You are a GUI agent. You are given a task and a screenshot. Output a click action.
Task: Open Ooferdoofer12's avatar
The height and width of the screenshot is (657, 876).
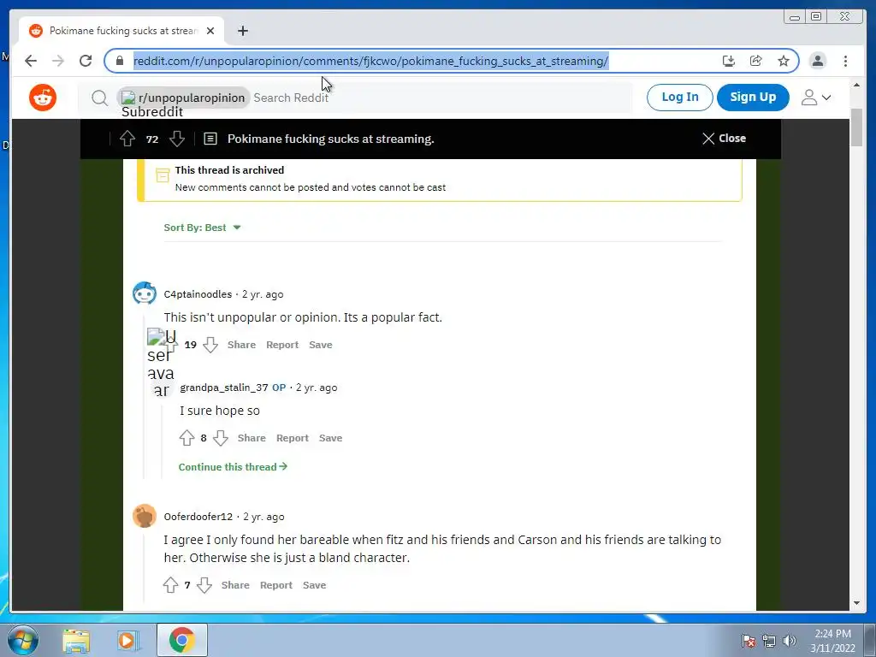point(144,516)
